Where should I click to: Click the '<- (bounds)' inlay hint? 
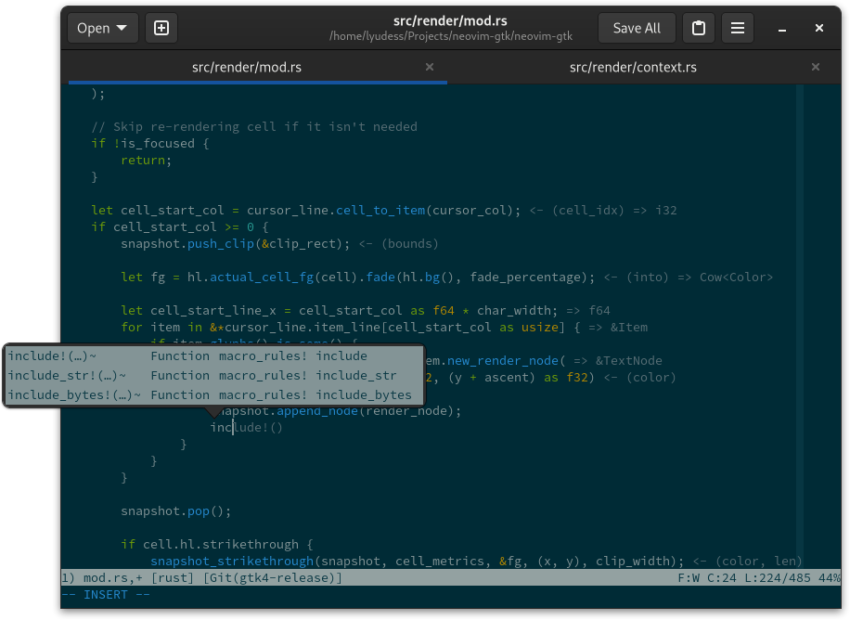398,243
